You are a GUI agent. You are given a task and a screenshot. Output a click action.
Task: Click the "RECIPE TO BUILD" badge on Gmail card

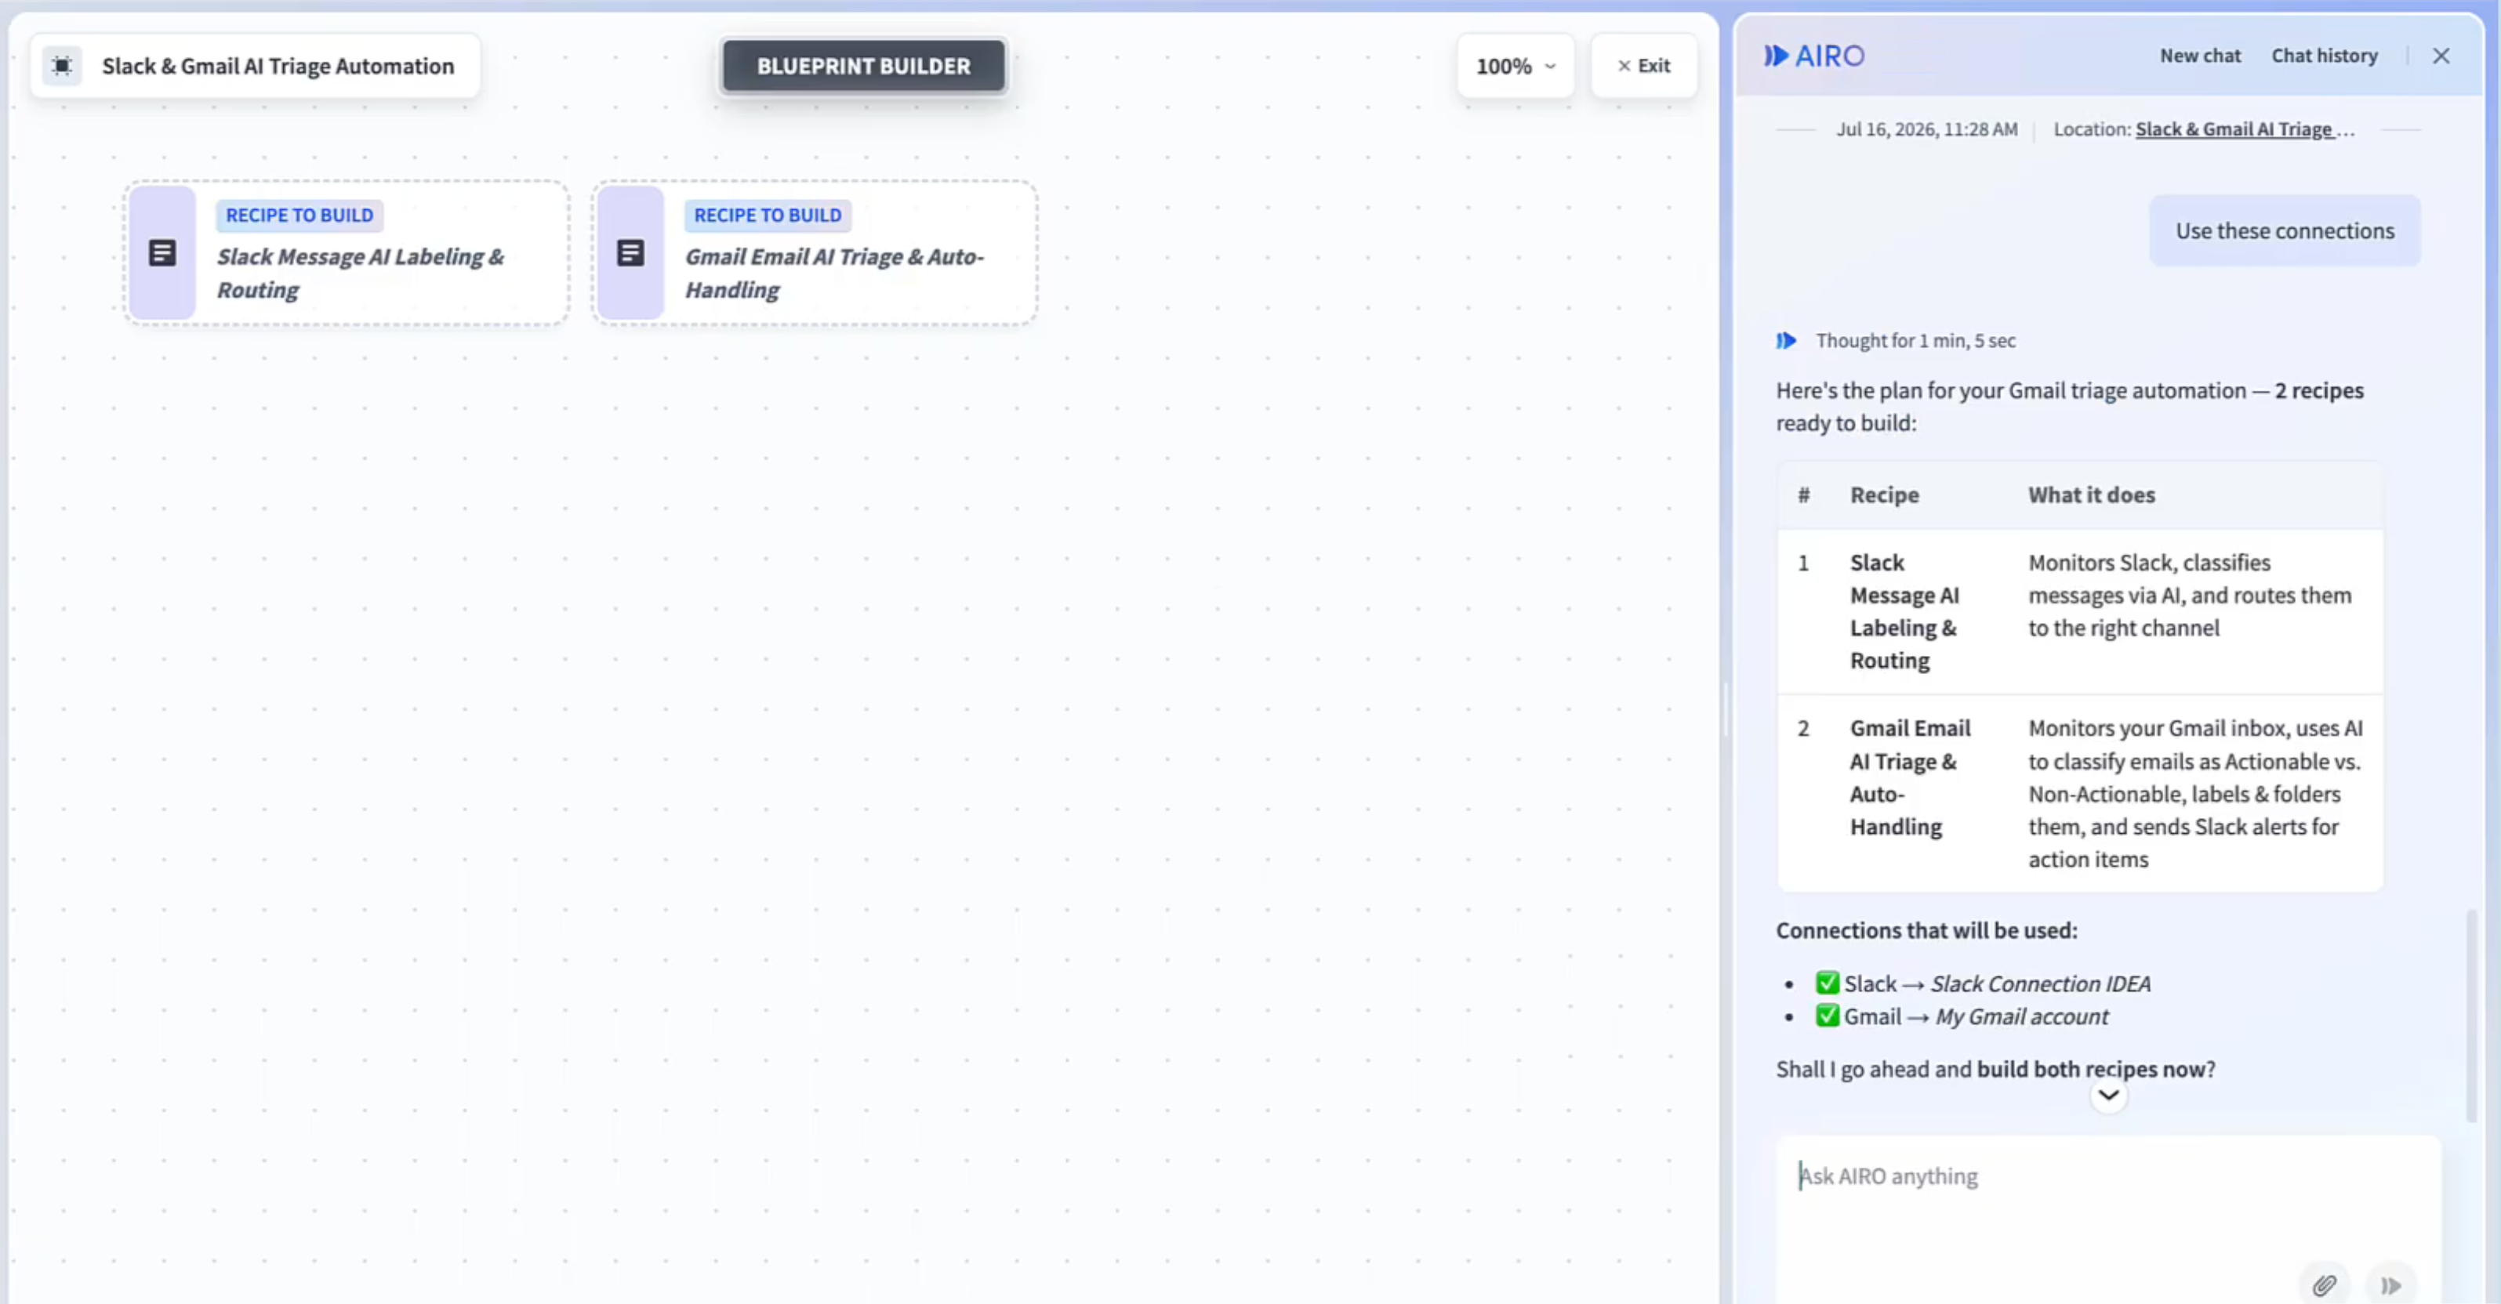pyautogui.click(x=767, y=216)
